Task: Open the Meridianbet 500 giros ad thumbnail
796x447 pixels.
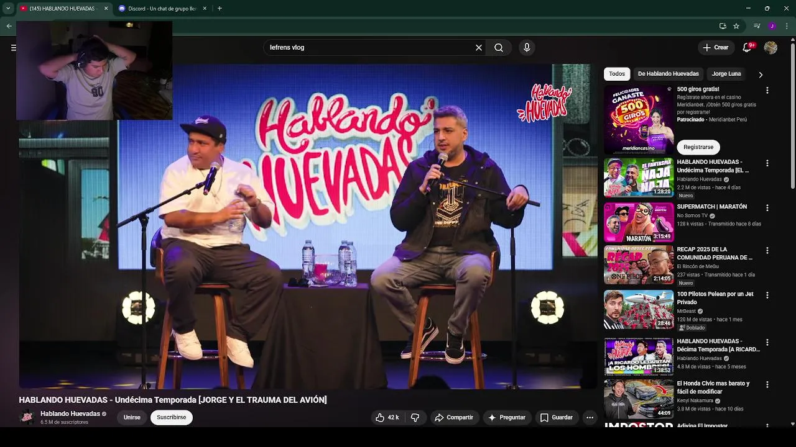Action: 639,120
